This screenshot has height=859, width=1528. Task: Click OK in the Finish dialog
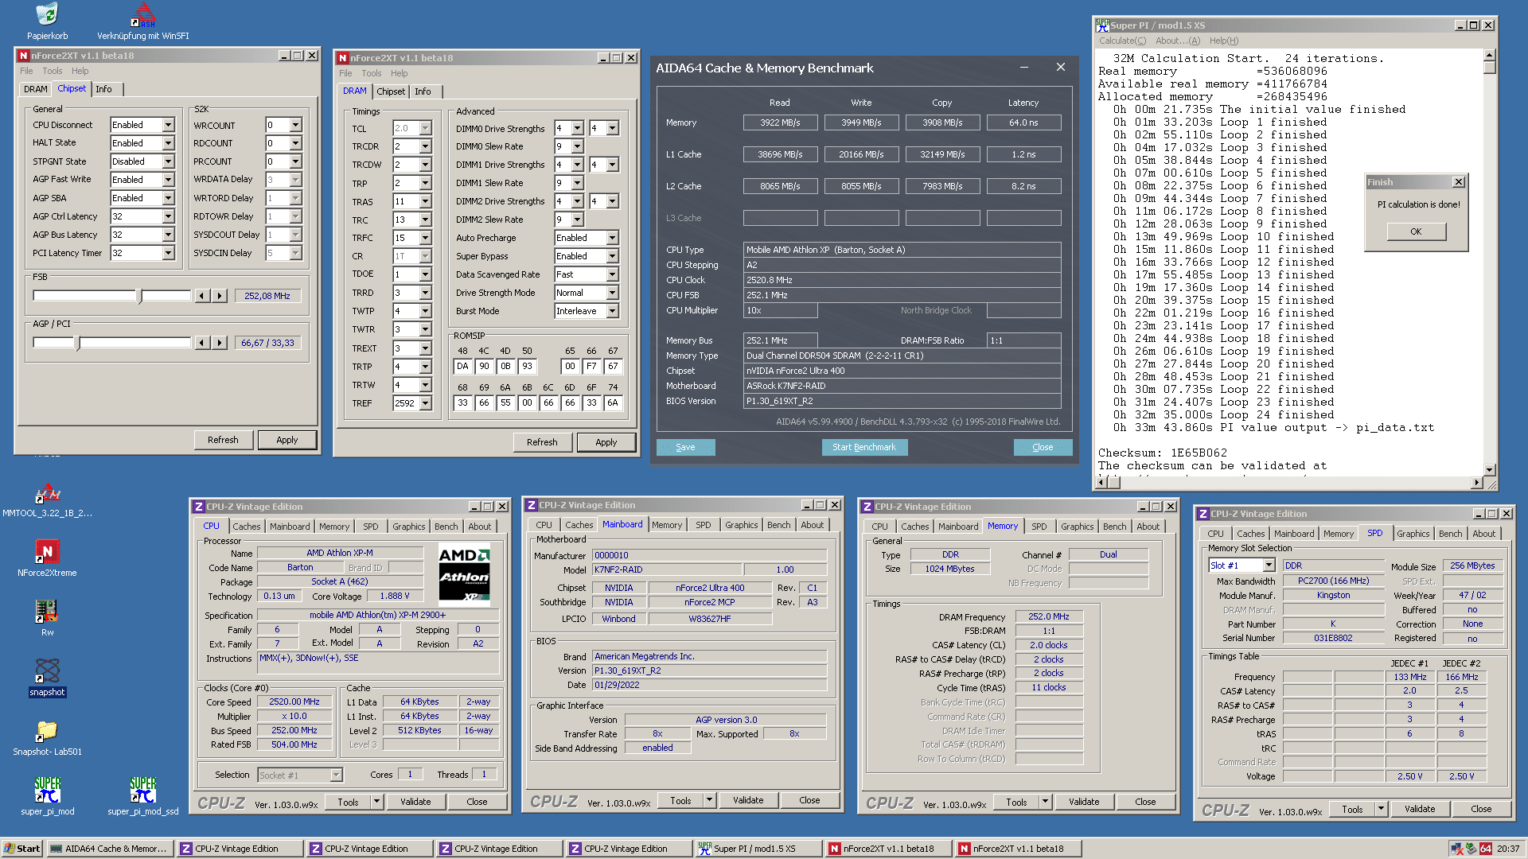pos(1416,231)
